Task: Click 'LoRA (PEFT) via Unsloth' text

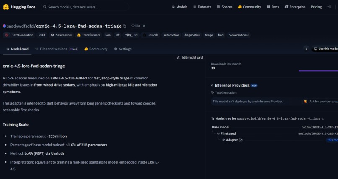Action: point(44,153)
